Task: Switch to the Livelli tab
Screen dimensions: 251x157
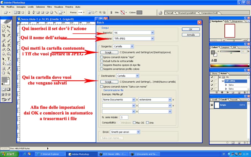Action: (215, 100)
